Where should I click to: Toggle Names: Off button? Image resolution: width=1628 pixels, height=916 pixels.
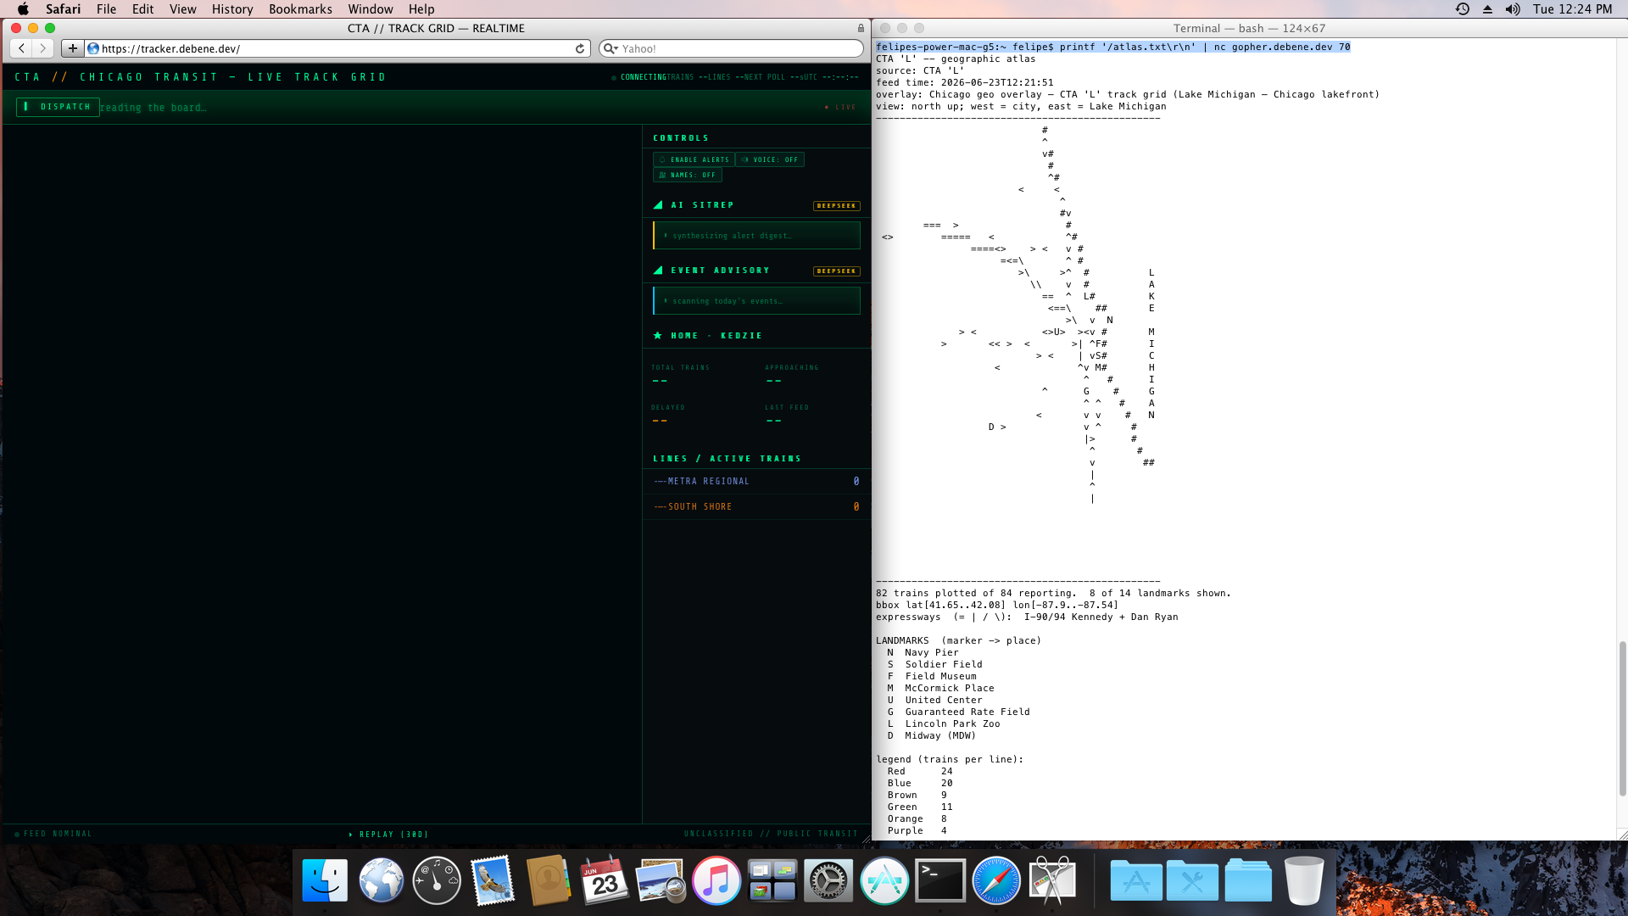[x=687, y=175]
